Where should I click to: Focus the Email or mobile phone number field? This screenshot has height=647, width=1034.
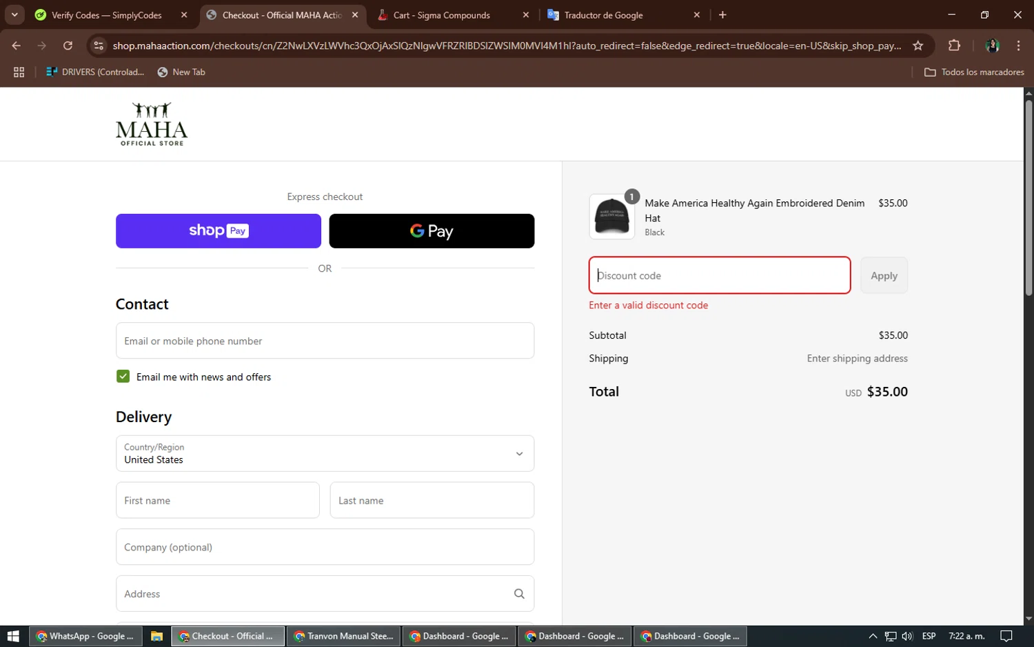(325, 341)
